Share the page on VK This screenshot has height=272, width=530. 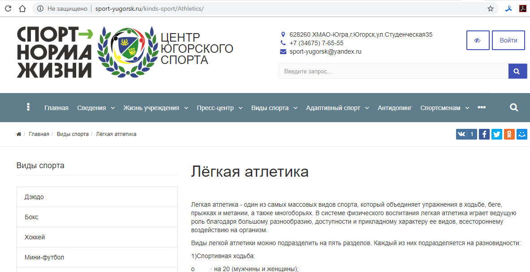(x=461, y=134)
